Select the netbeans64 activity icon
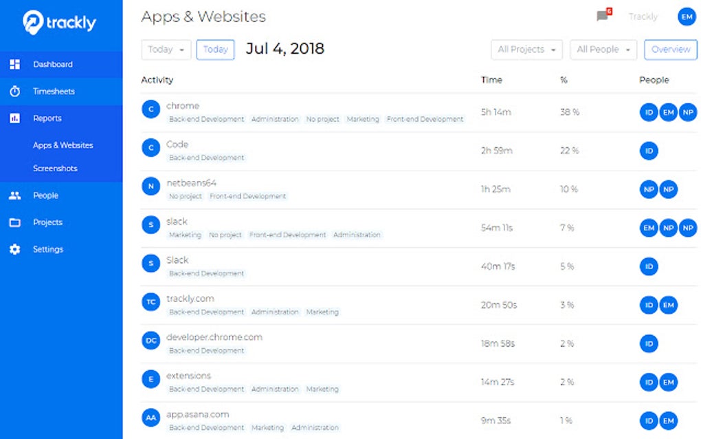 [x=151, y=186]
